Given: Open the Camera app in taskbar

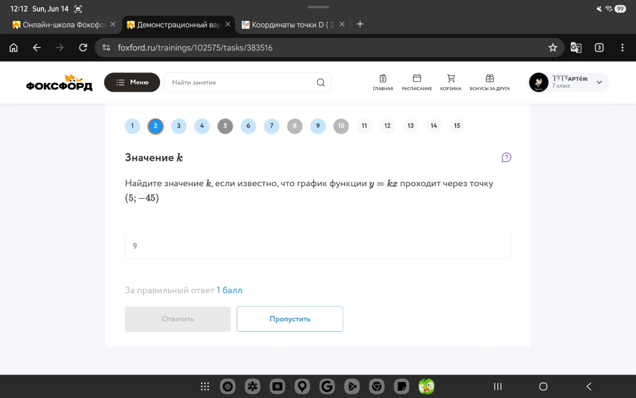Looking at the screenshot, I should pos(277,387).
